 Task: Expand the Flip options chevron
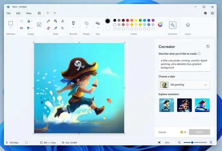coord(32,28)
